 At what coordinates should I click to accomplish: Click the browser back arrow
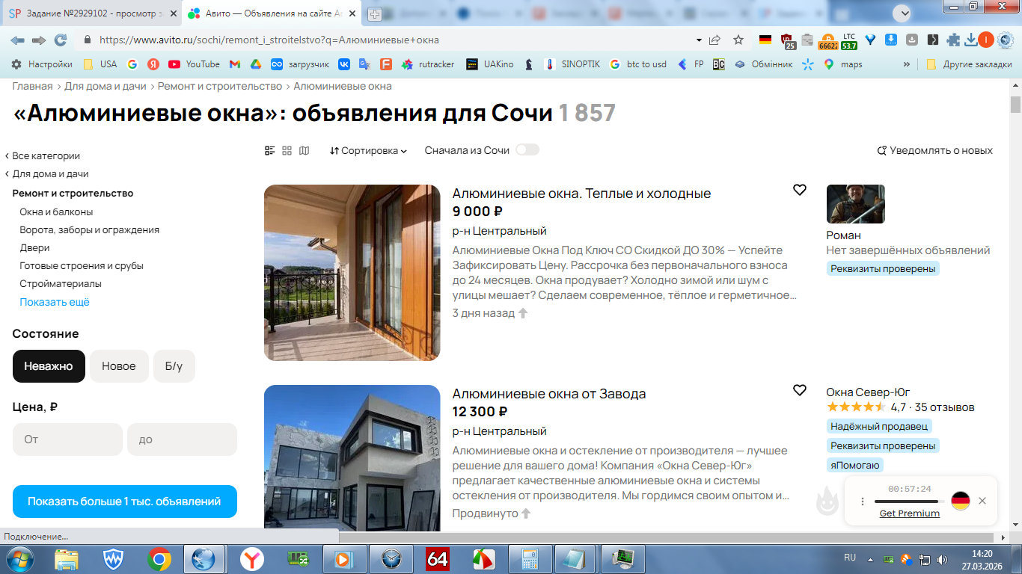pos(17,40)
